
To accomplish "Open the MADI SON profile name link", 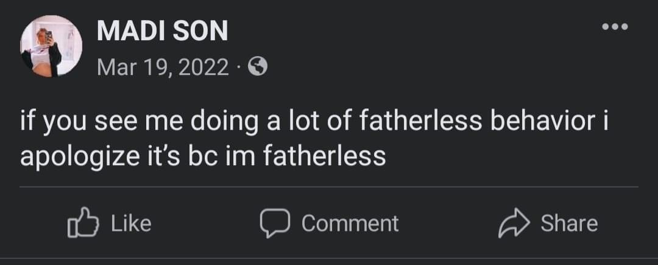I will tap(163, 31).
